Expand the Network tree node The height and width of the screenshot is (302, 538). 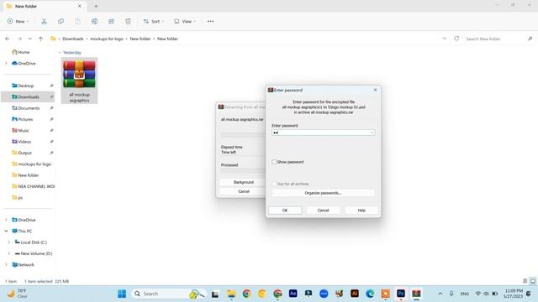point(6,265)
